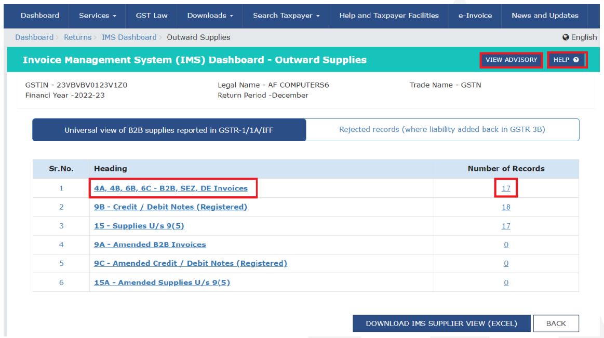Open the Search Taxpayer dropdown
The image size is (604, 338).
point(286,16)
